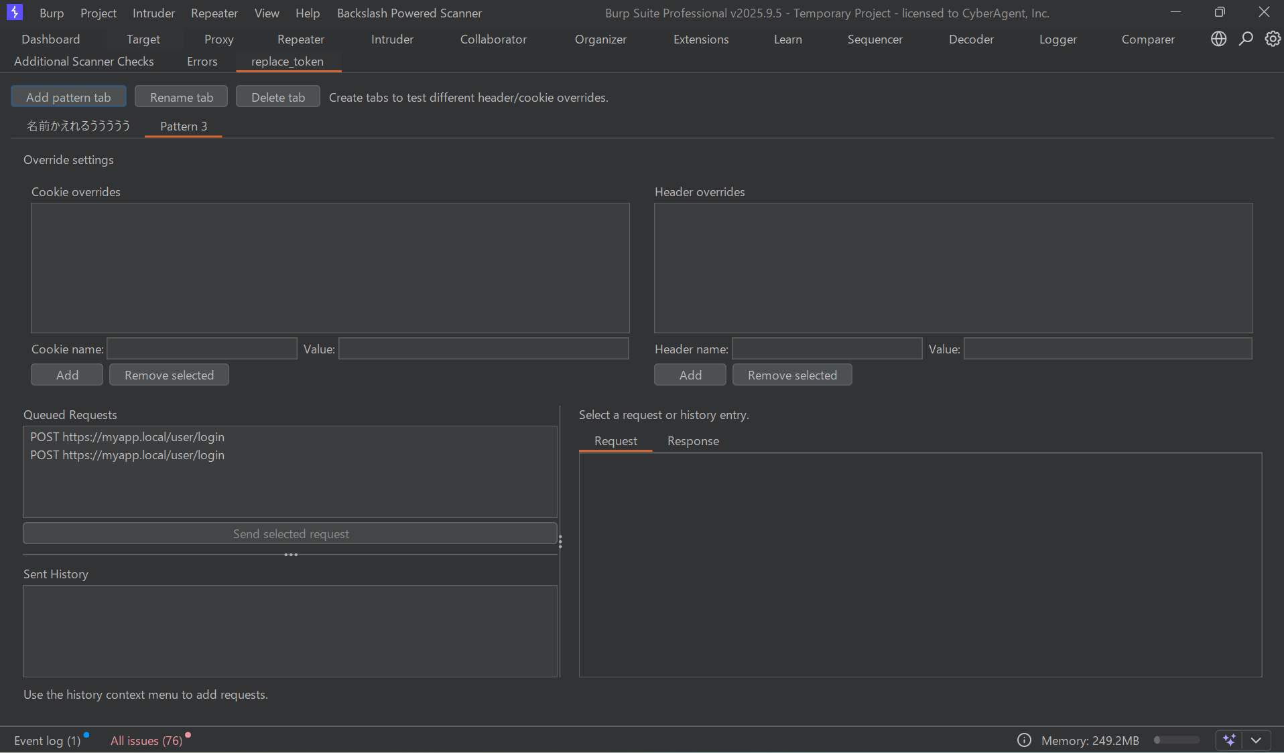Open the settings gear icon
This screenshot has height=753, width=1284.
pos(1273,39)
